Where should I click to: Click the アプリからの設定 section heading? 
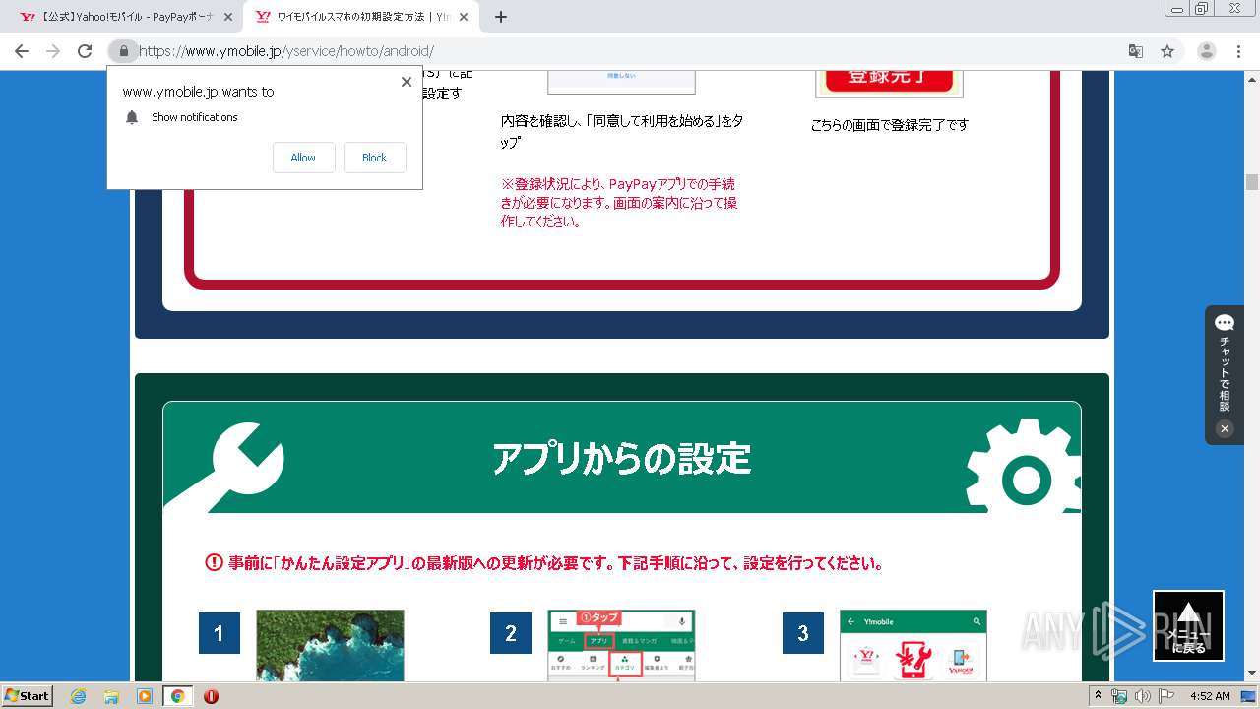[x=621, y=459]
